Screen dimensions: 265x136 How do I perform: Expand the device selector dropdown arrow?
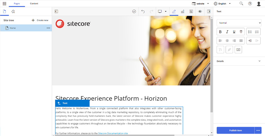tap(166, 12)
